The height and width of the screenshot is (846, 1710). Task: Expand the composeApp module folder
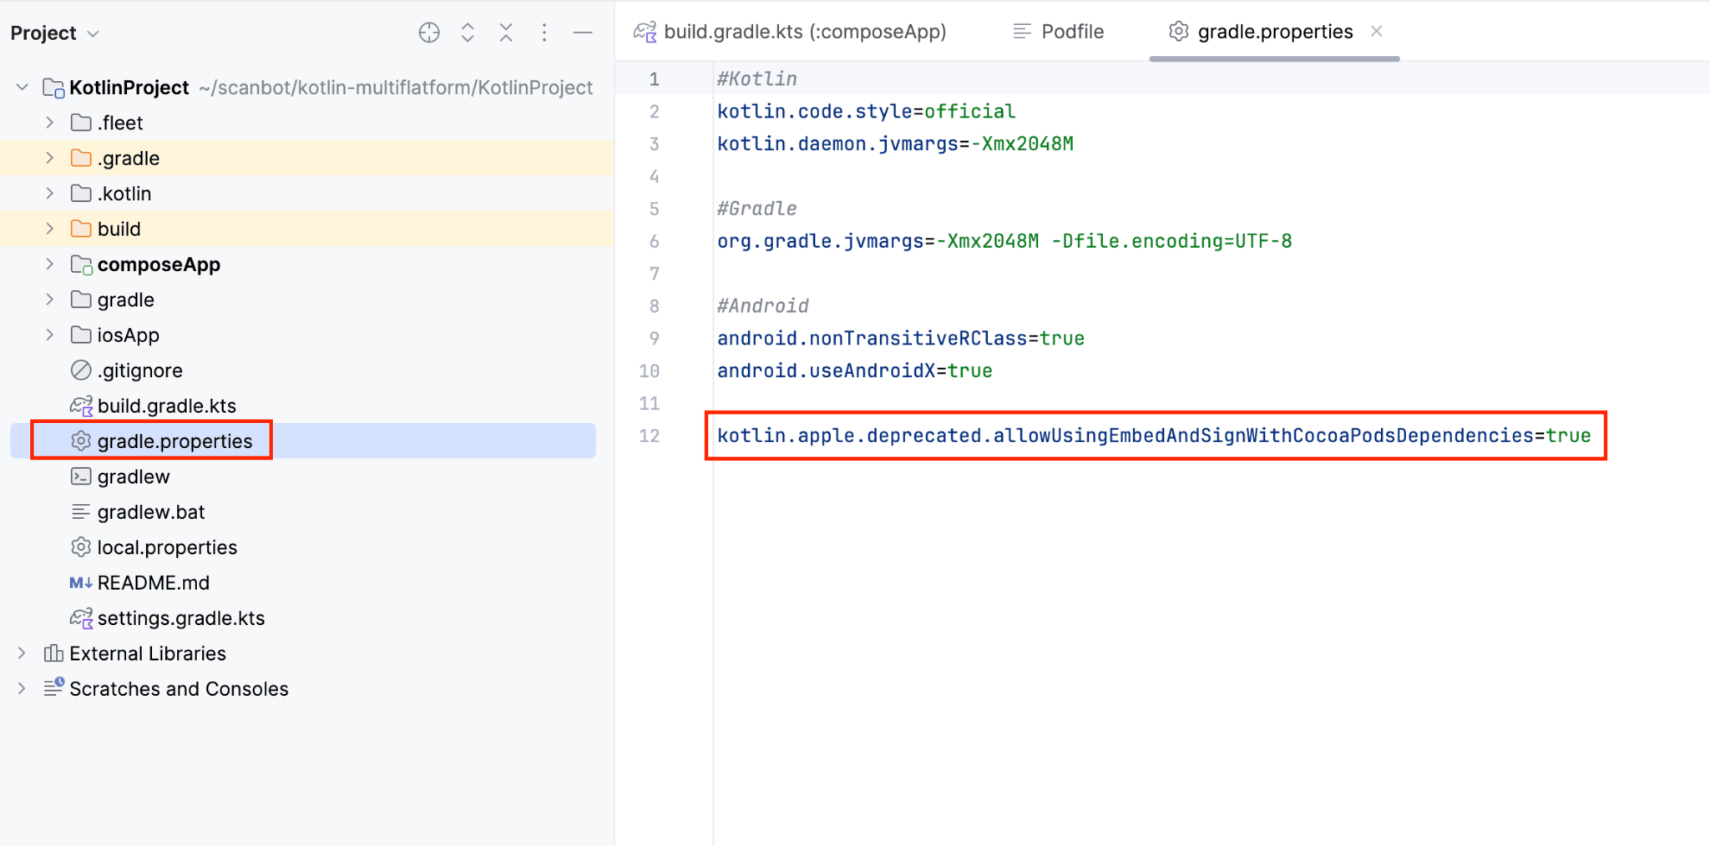click(49, 264)
